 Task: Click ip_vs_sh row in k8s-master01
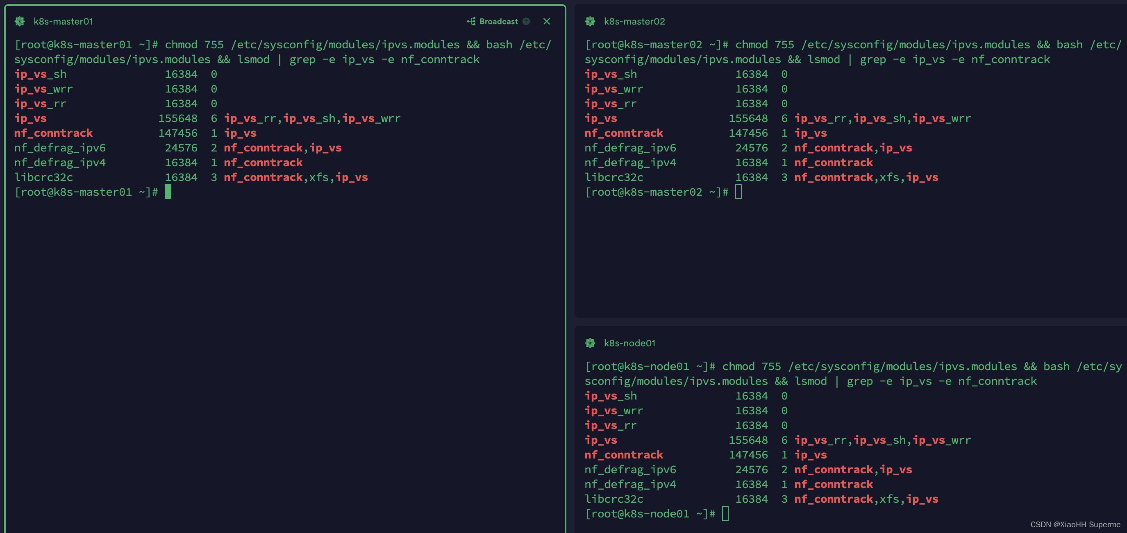coord(116,74)
